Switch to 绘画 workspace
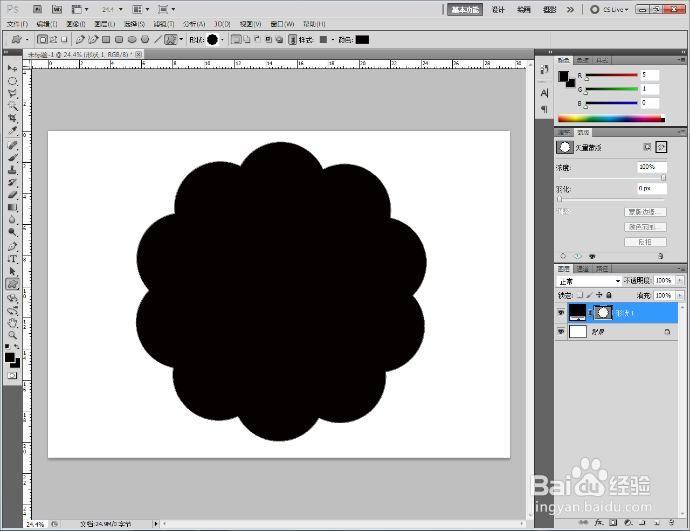 pyautogui.click(x=524, y=10)
